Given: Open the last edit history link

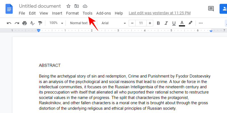Looking at the screenshot, I should tap(159, 13).
